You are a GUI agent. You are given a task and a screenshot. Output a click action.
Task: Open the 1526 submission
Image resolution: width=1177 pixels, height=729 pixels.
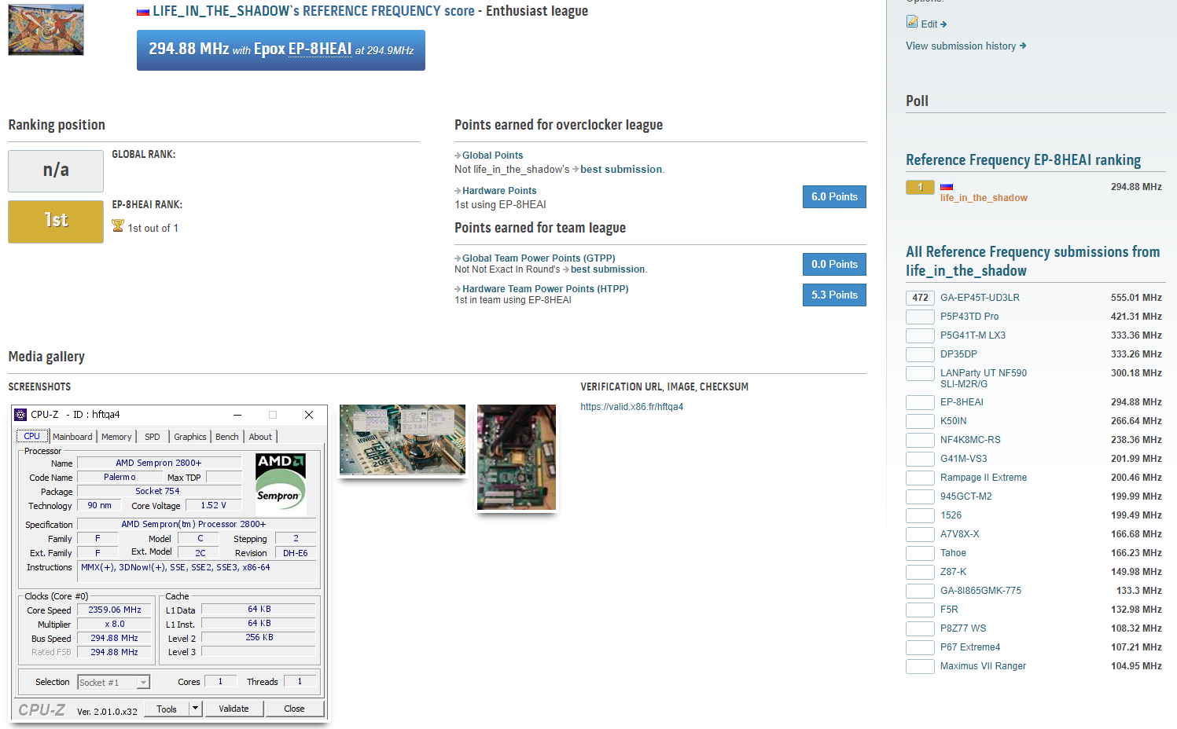click(x=951, y=515)
